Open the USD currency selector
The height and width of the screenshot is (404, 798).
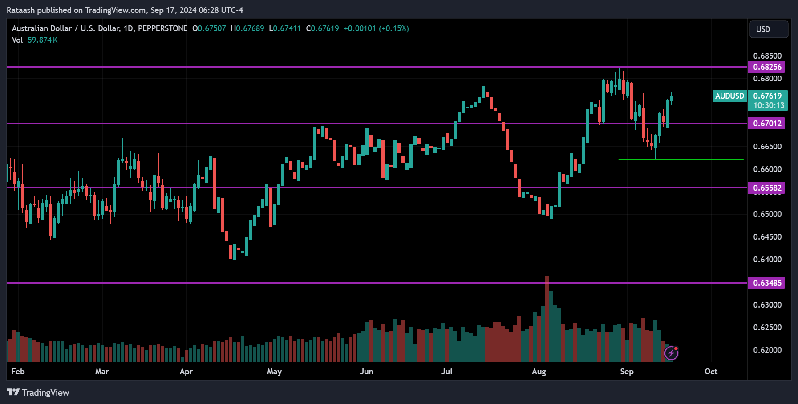[x=769, y=29]
